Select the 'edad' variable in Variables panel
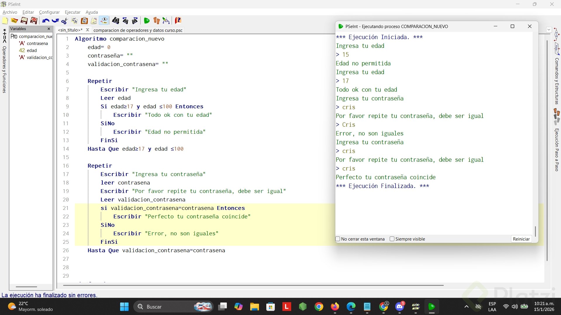The width and height of the screenshot is (561, 315). click(32, 50)
